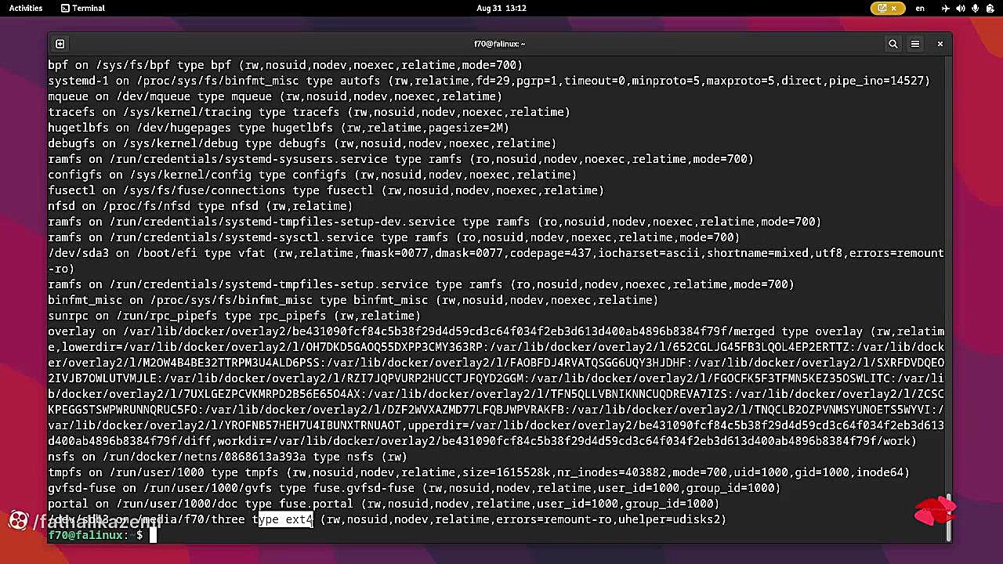Stop screen sharing via the orange indicator

coord(887,9)
